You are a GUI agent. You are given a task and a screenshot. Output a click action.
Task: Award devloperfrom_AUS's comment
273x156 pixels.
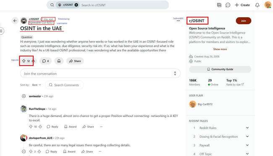coord(69,151)
